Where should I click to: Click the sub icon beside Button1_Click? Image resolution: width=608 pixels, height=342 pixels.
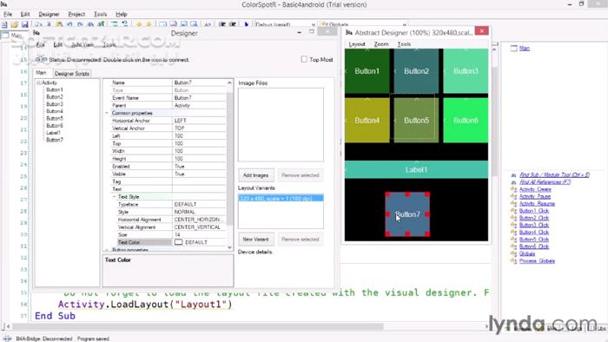513,211
